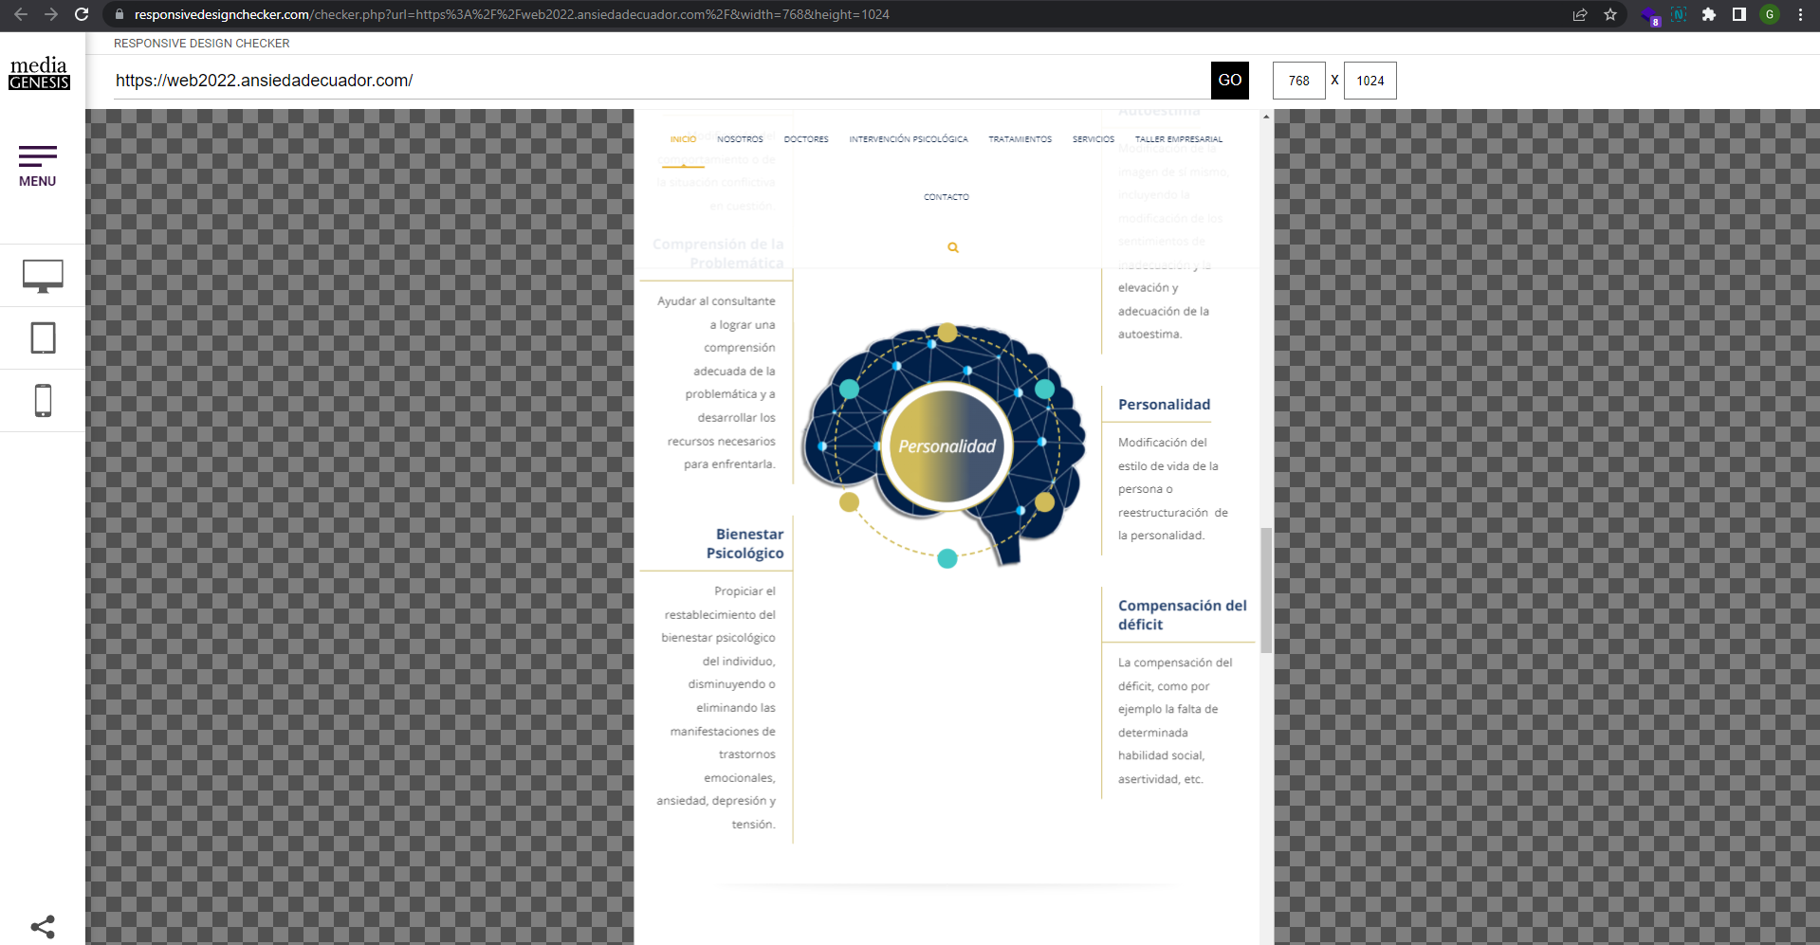Open Chrome three-dot menu
Image resolution: width=1820 pixels, height=945 pixels.
coord(1800,14)
